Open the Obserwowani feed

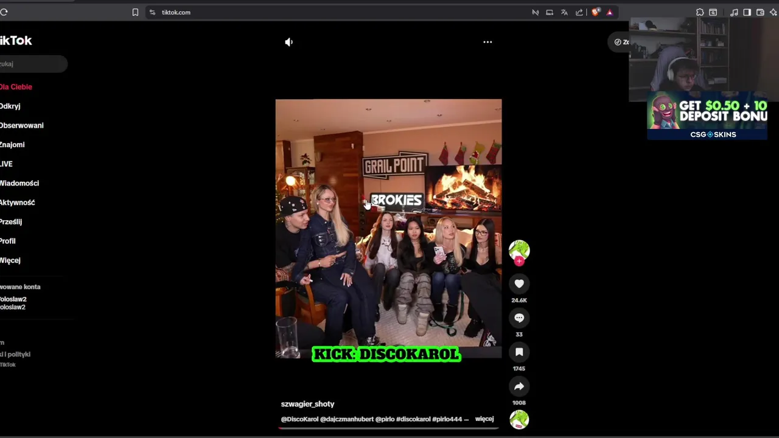coord(22,125)
